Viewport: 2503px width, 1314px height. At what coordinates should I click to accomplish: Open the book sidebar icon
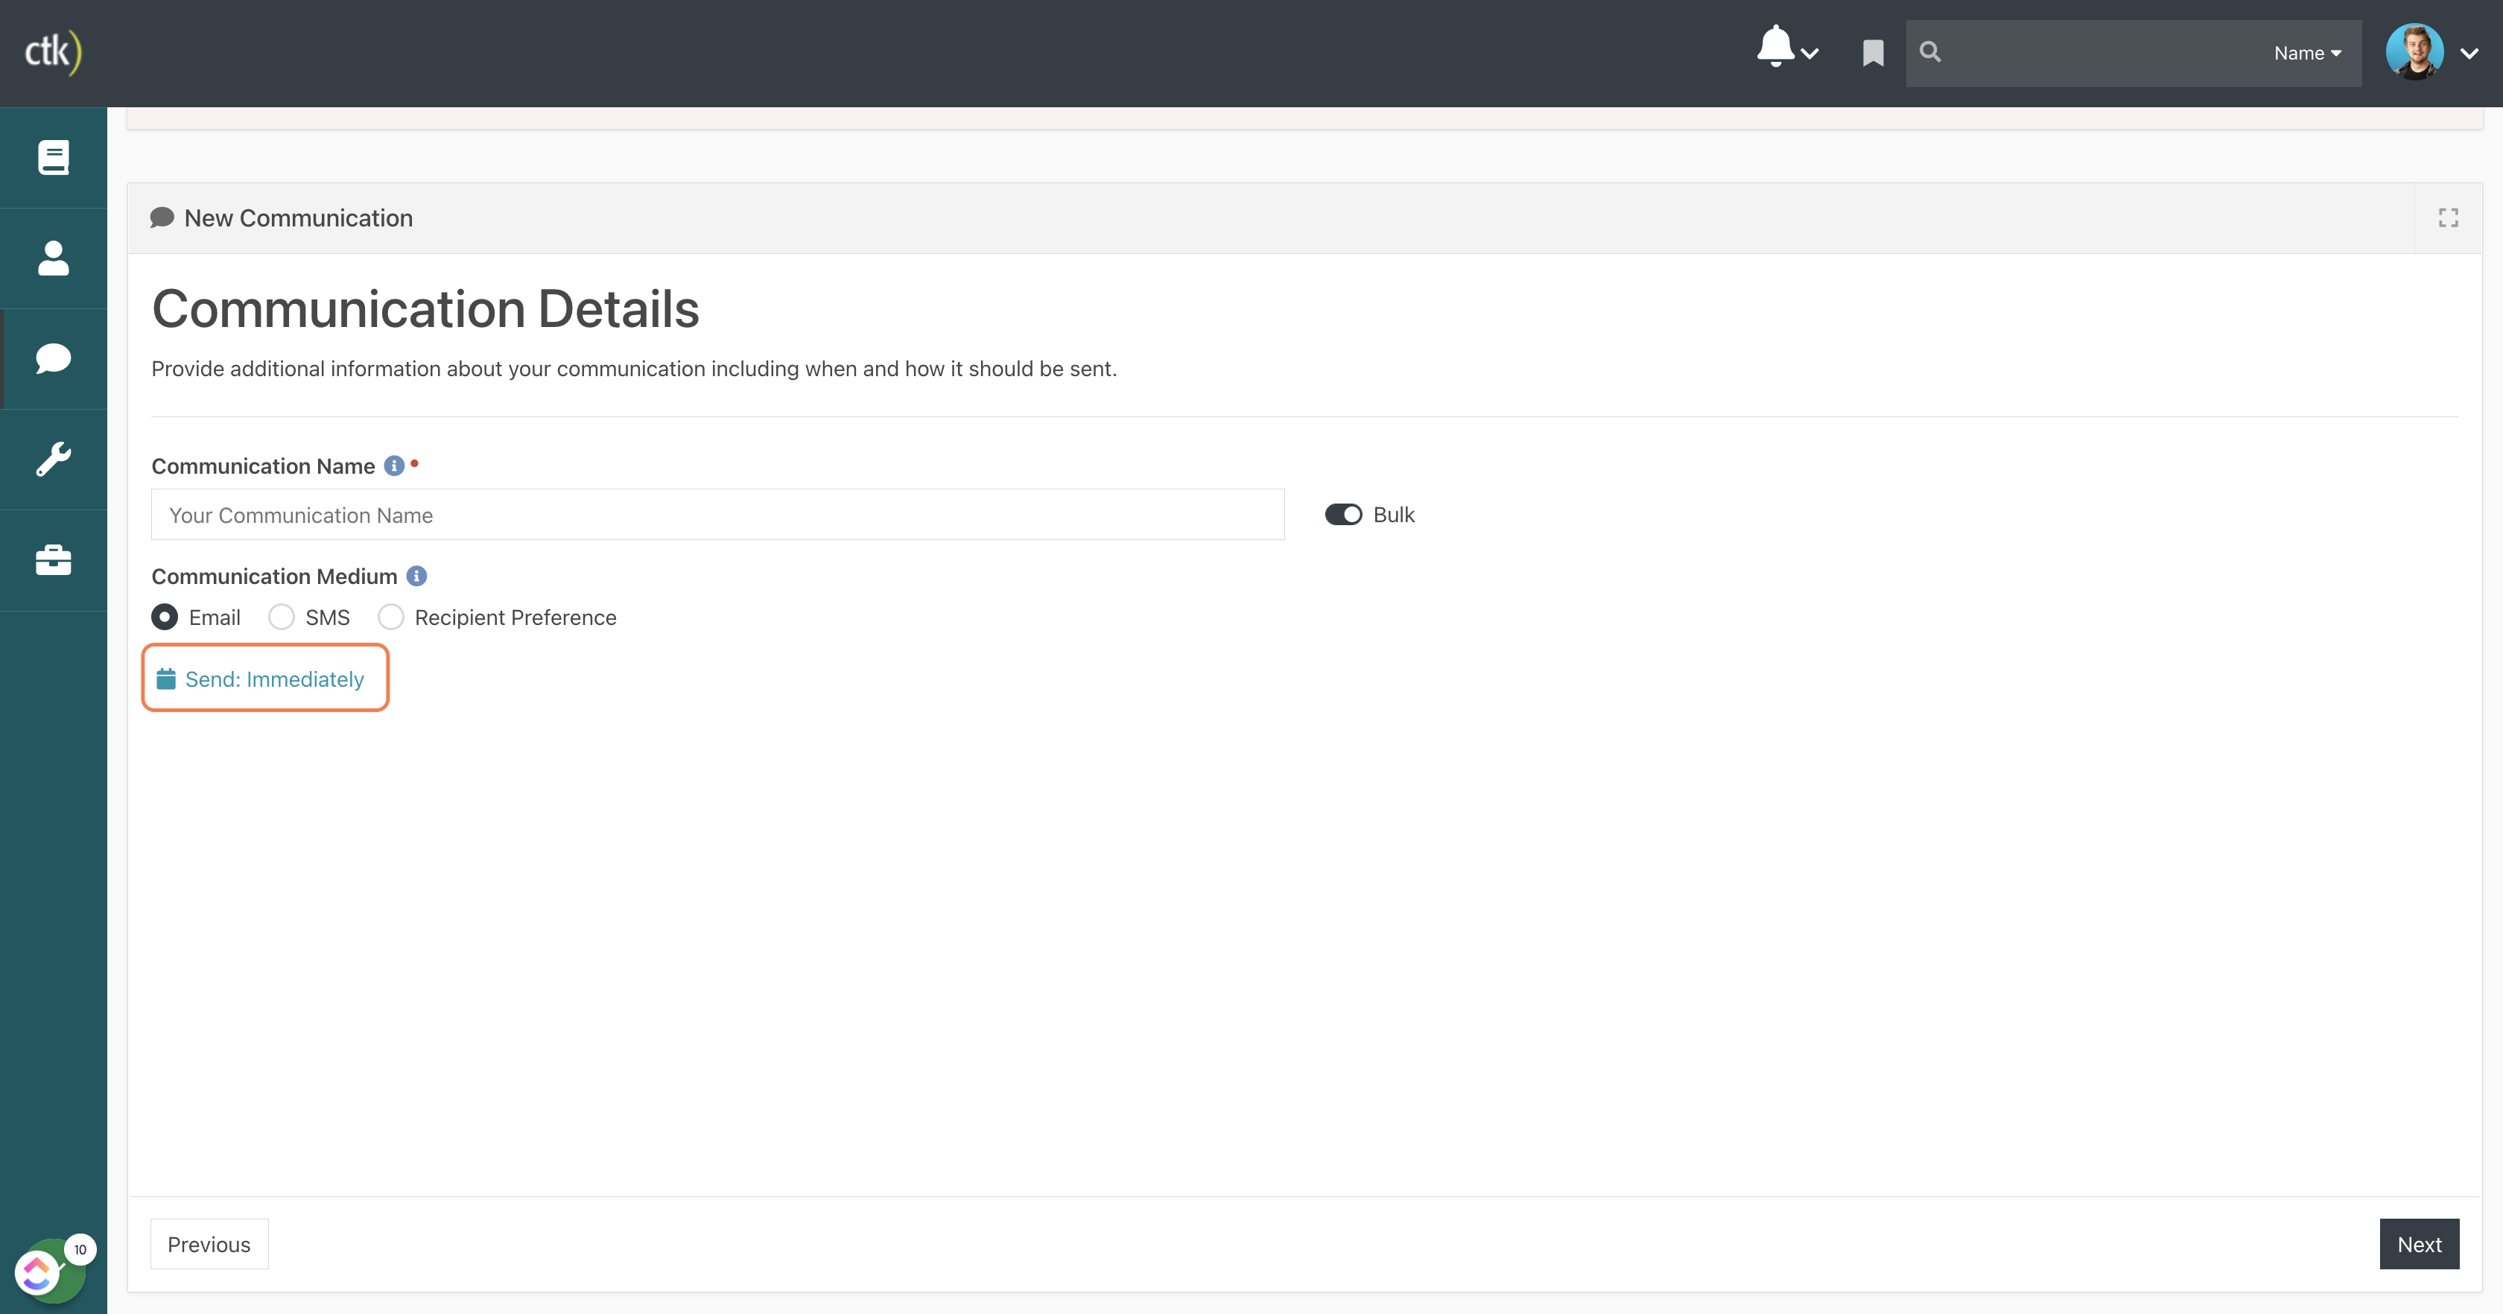[x=54, y=157]
